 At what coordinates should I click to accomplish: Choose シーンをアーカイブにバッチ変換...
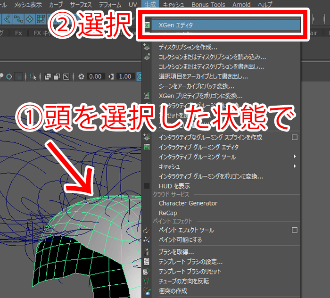coord(197,86)
